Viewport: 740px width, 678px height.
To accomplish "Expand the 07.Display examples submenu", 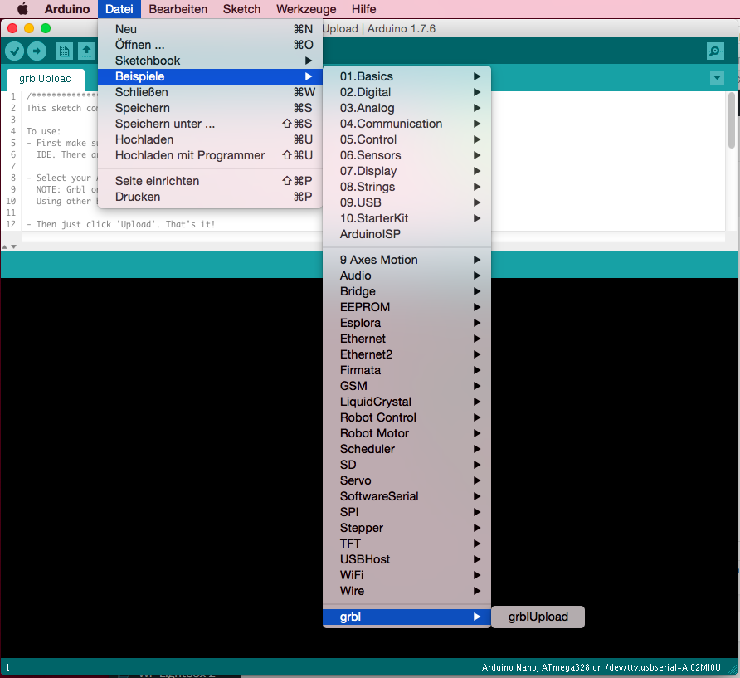I will coord(407,171).
